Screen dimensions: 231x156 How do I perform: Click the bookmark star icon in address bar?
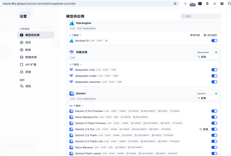[x=175, y=4]
